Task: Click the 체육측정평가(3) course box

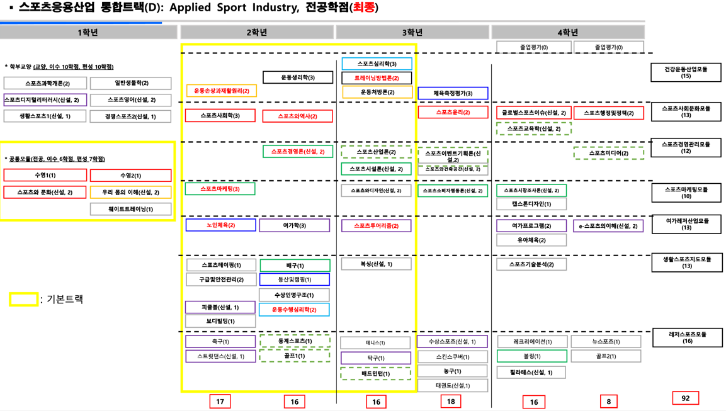Action: (452, 93)
